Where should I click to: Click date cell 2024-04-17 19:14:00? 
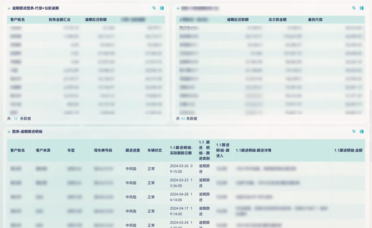[x=181, y=211]
